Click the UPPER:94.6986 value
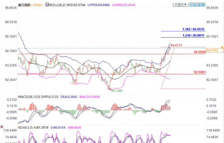The width and height of the screenshot is (224, 143). [x=99, y=5]
